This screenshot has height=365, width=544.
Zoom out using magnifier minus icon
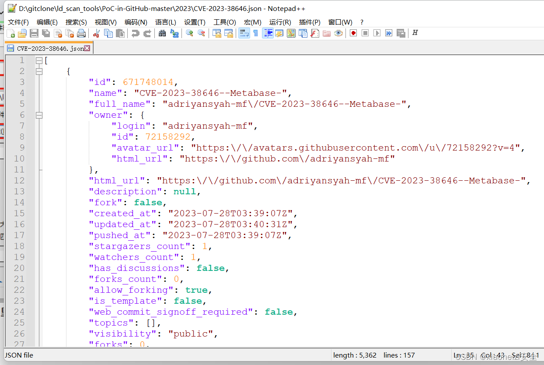201,33
